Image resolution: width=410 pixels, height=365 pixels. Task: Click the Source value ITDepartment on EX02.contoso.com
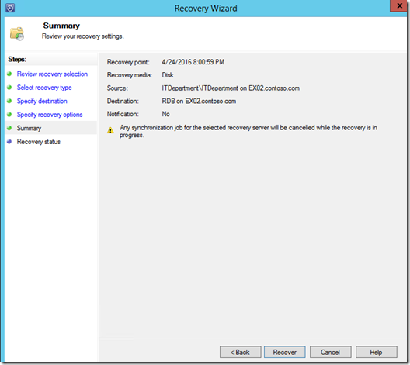click(231, 88)
